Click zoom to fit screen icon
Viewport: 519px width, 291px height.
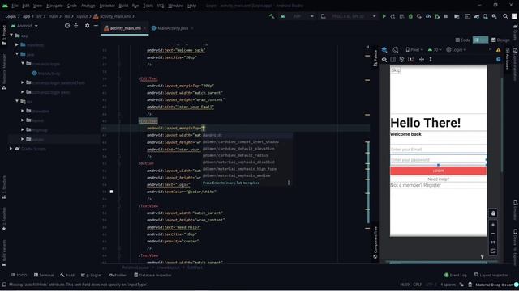tap(493, 251)
